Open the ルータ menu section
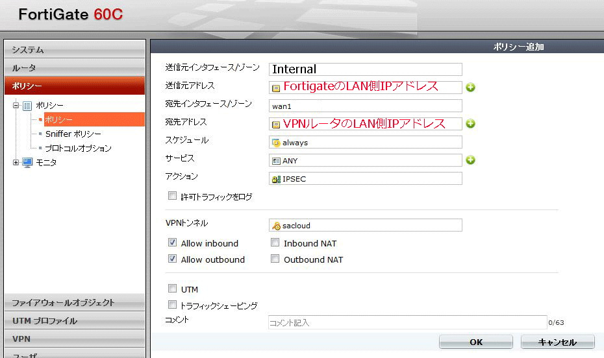The width and height of the screenshot is (604, 358). pyautogui.click(x=75, y=67)
